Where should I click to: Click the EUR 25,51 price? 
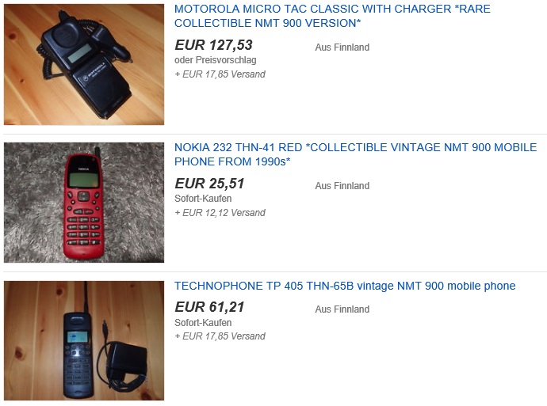pos(209,184)
